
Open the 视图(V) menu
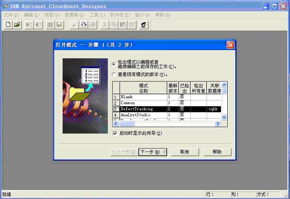pos(52,15)
